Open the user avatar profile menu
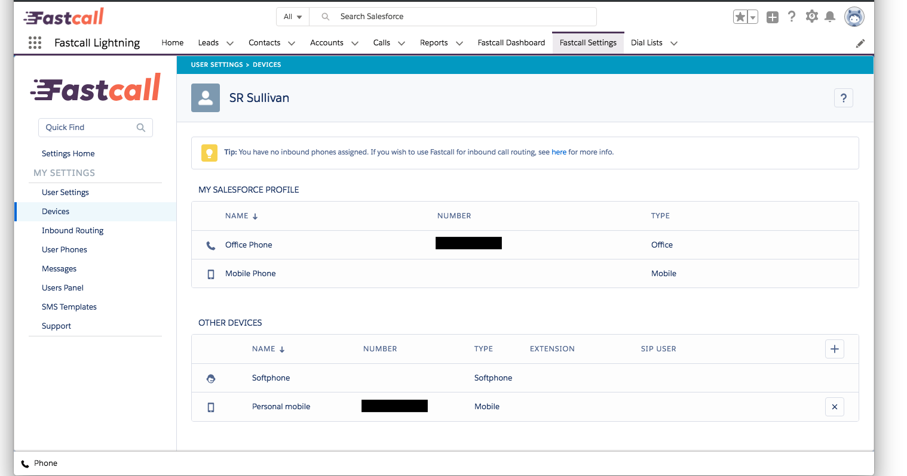 (854, 17)
